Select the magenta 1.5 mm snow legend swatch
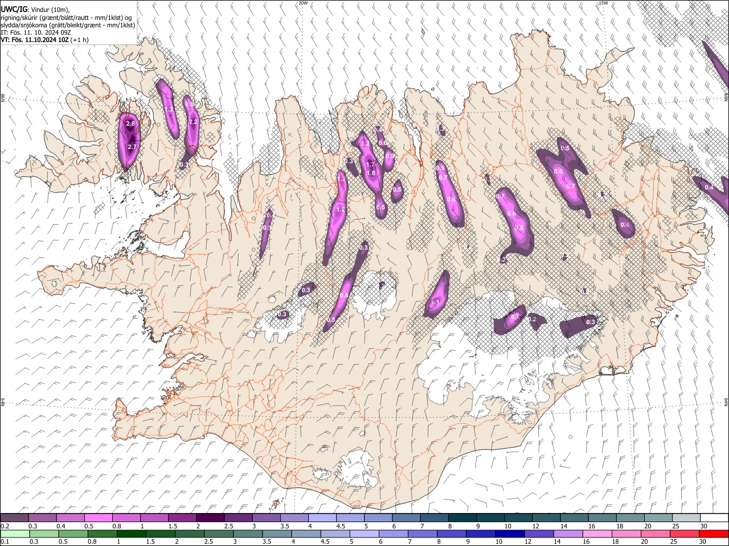Image resolution: width=729 pixels, height=546 pixels. [x=182, y=518]
